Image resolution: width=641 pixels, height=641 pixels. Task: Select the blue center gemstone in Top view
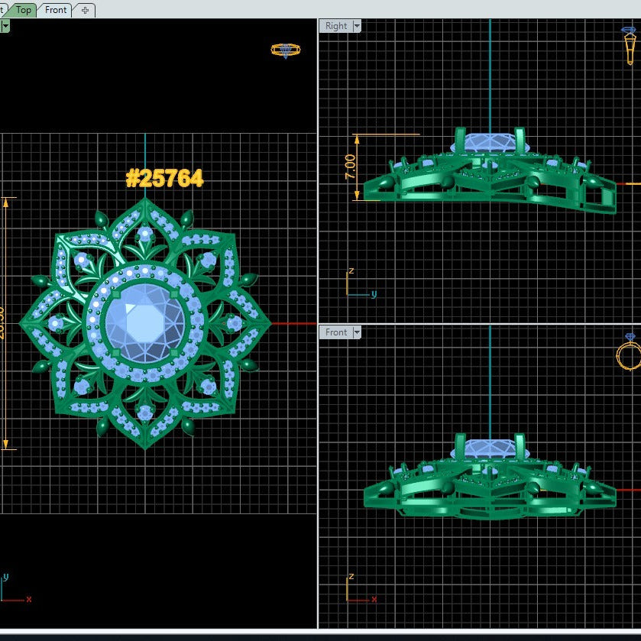144,325
